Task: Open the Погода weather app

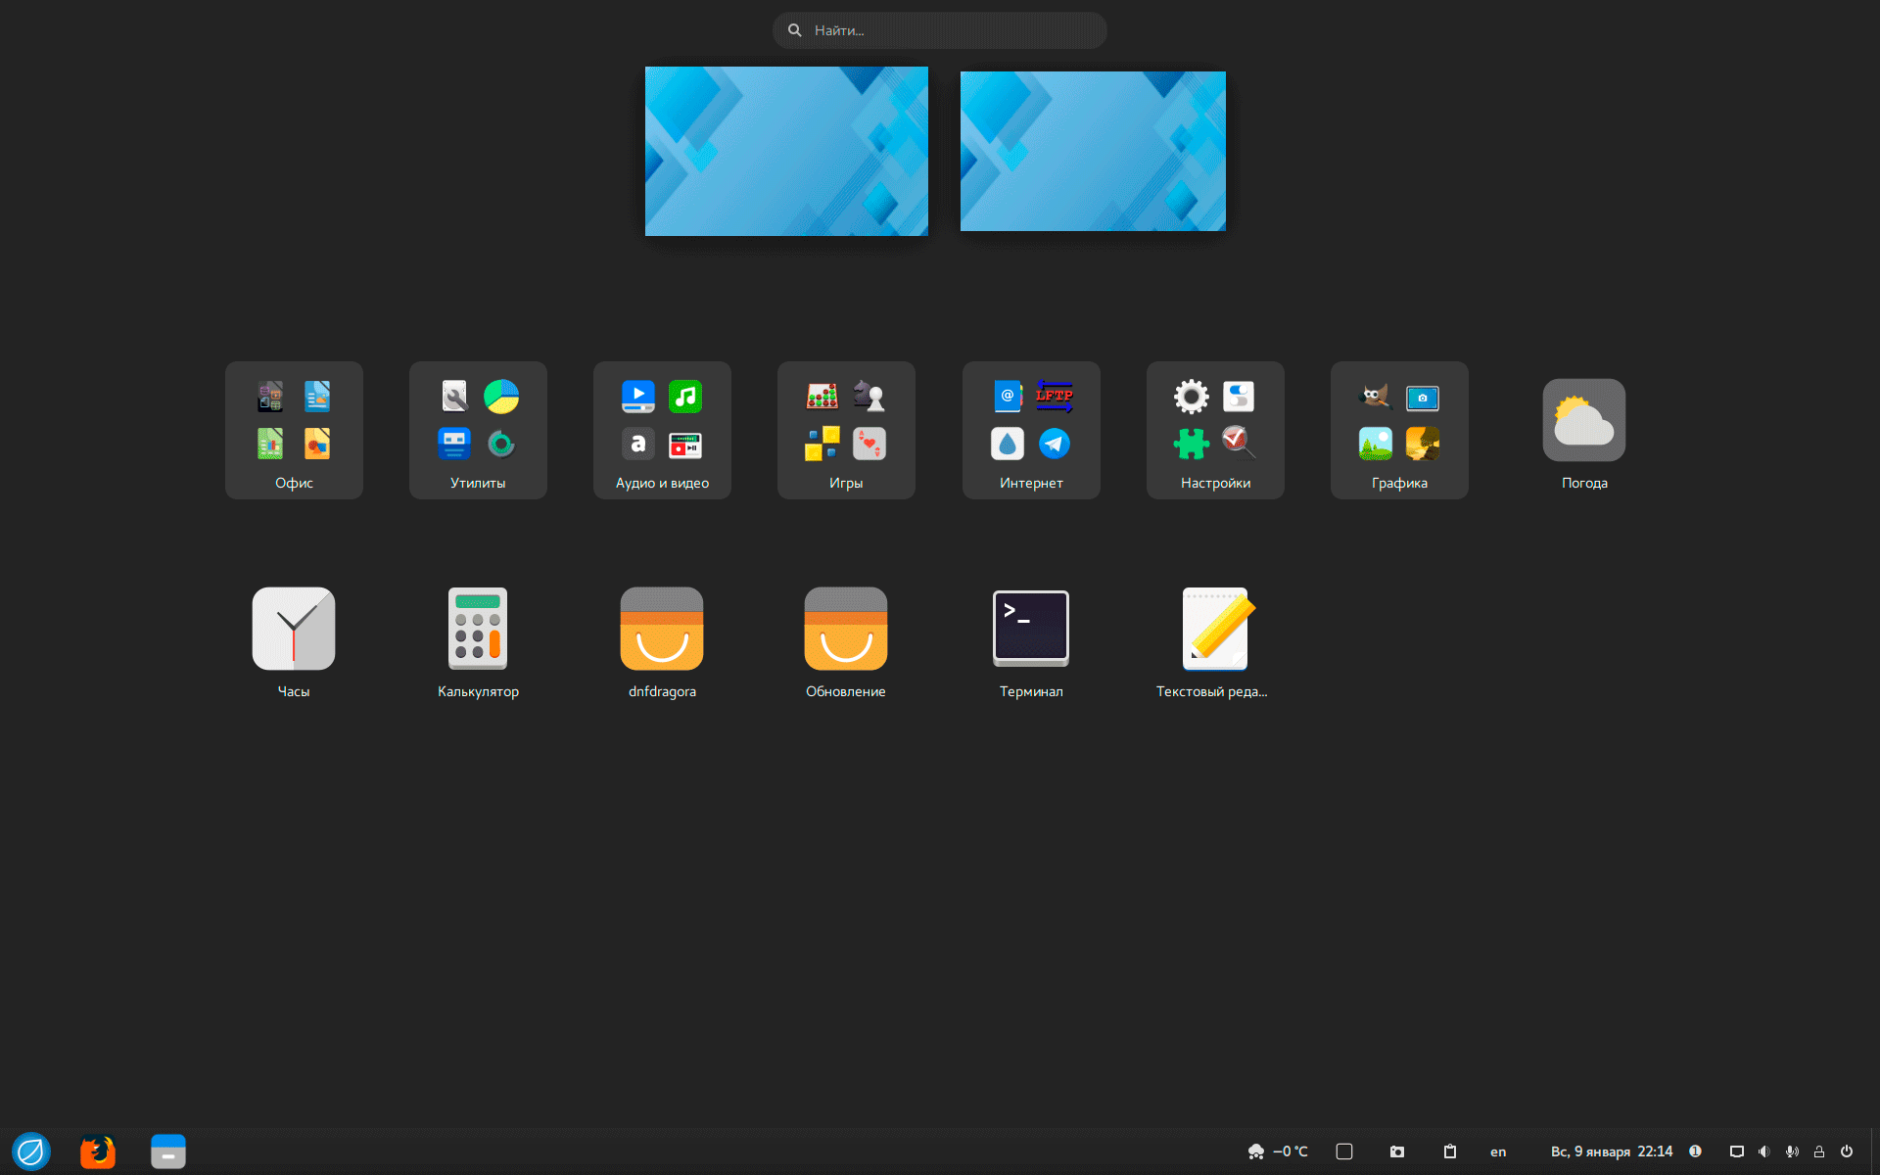Action: [1583, 421]
